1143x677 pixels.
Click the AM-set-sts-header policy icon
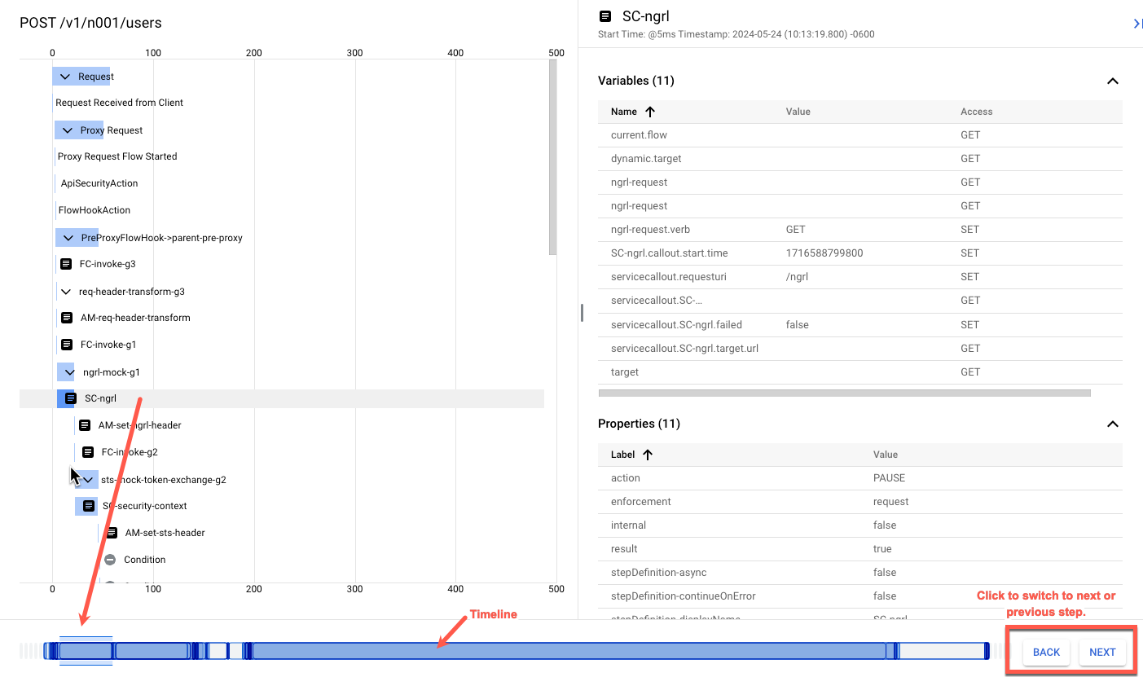(112, 533)
